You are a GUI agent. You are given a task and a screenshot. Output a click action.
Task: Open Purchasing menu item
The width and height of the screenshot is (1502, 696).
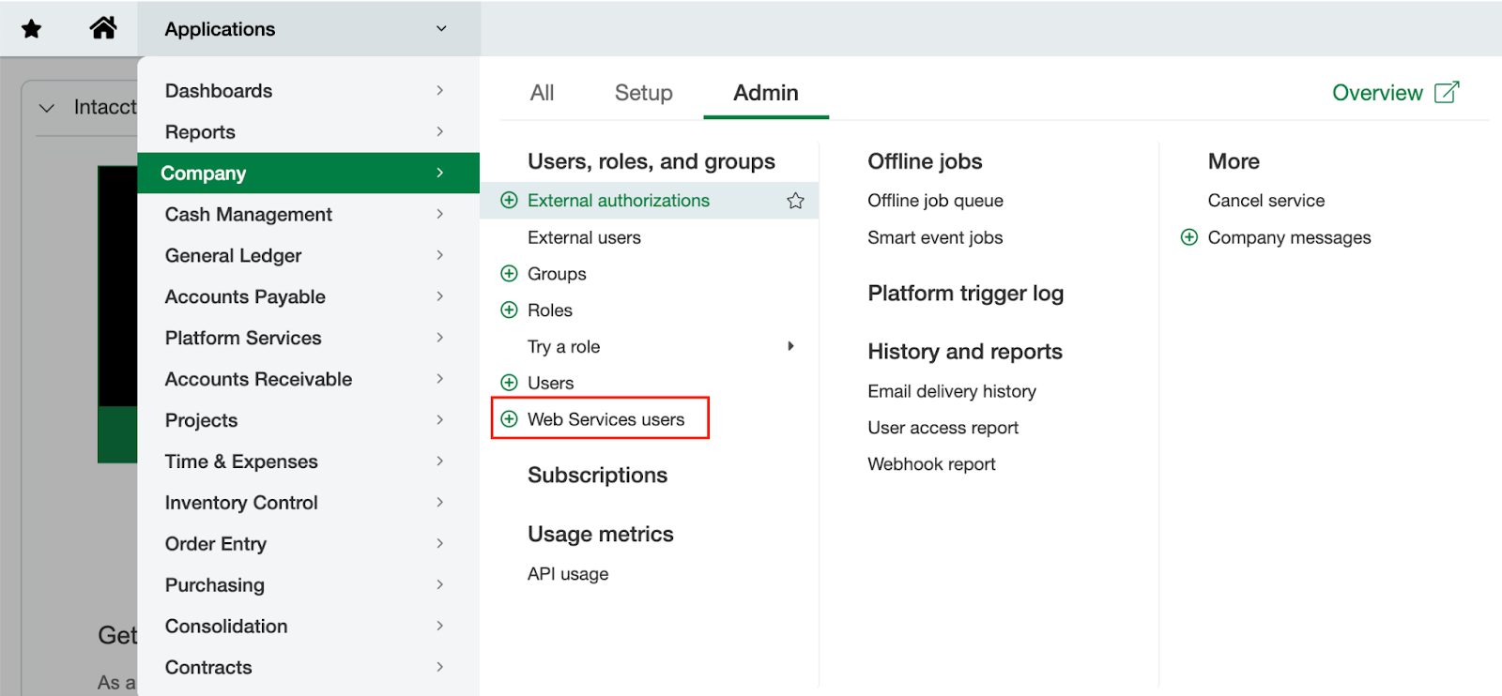309,585
